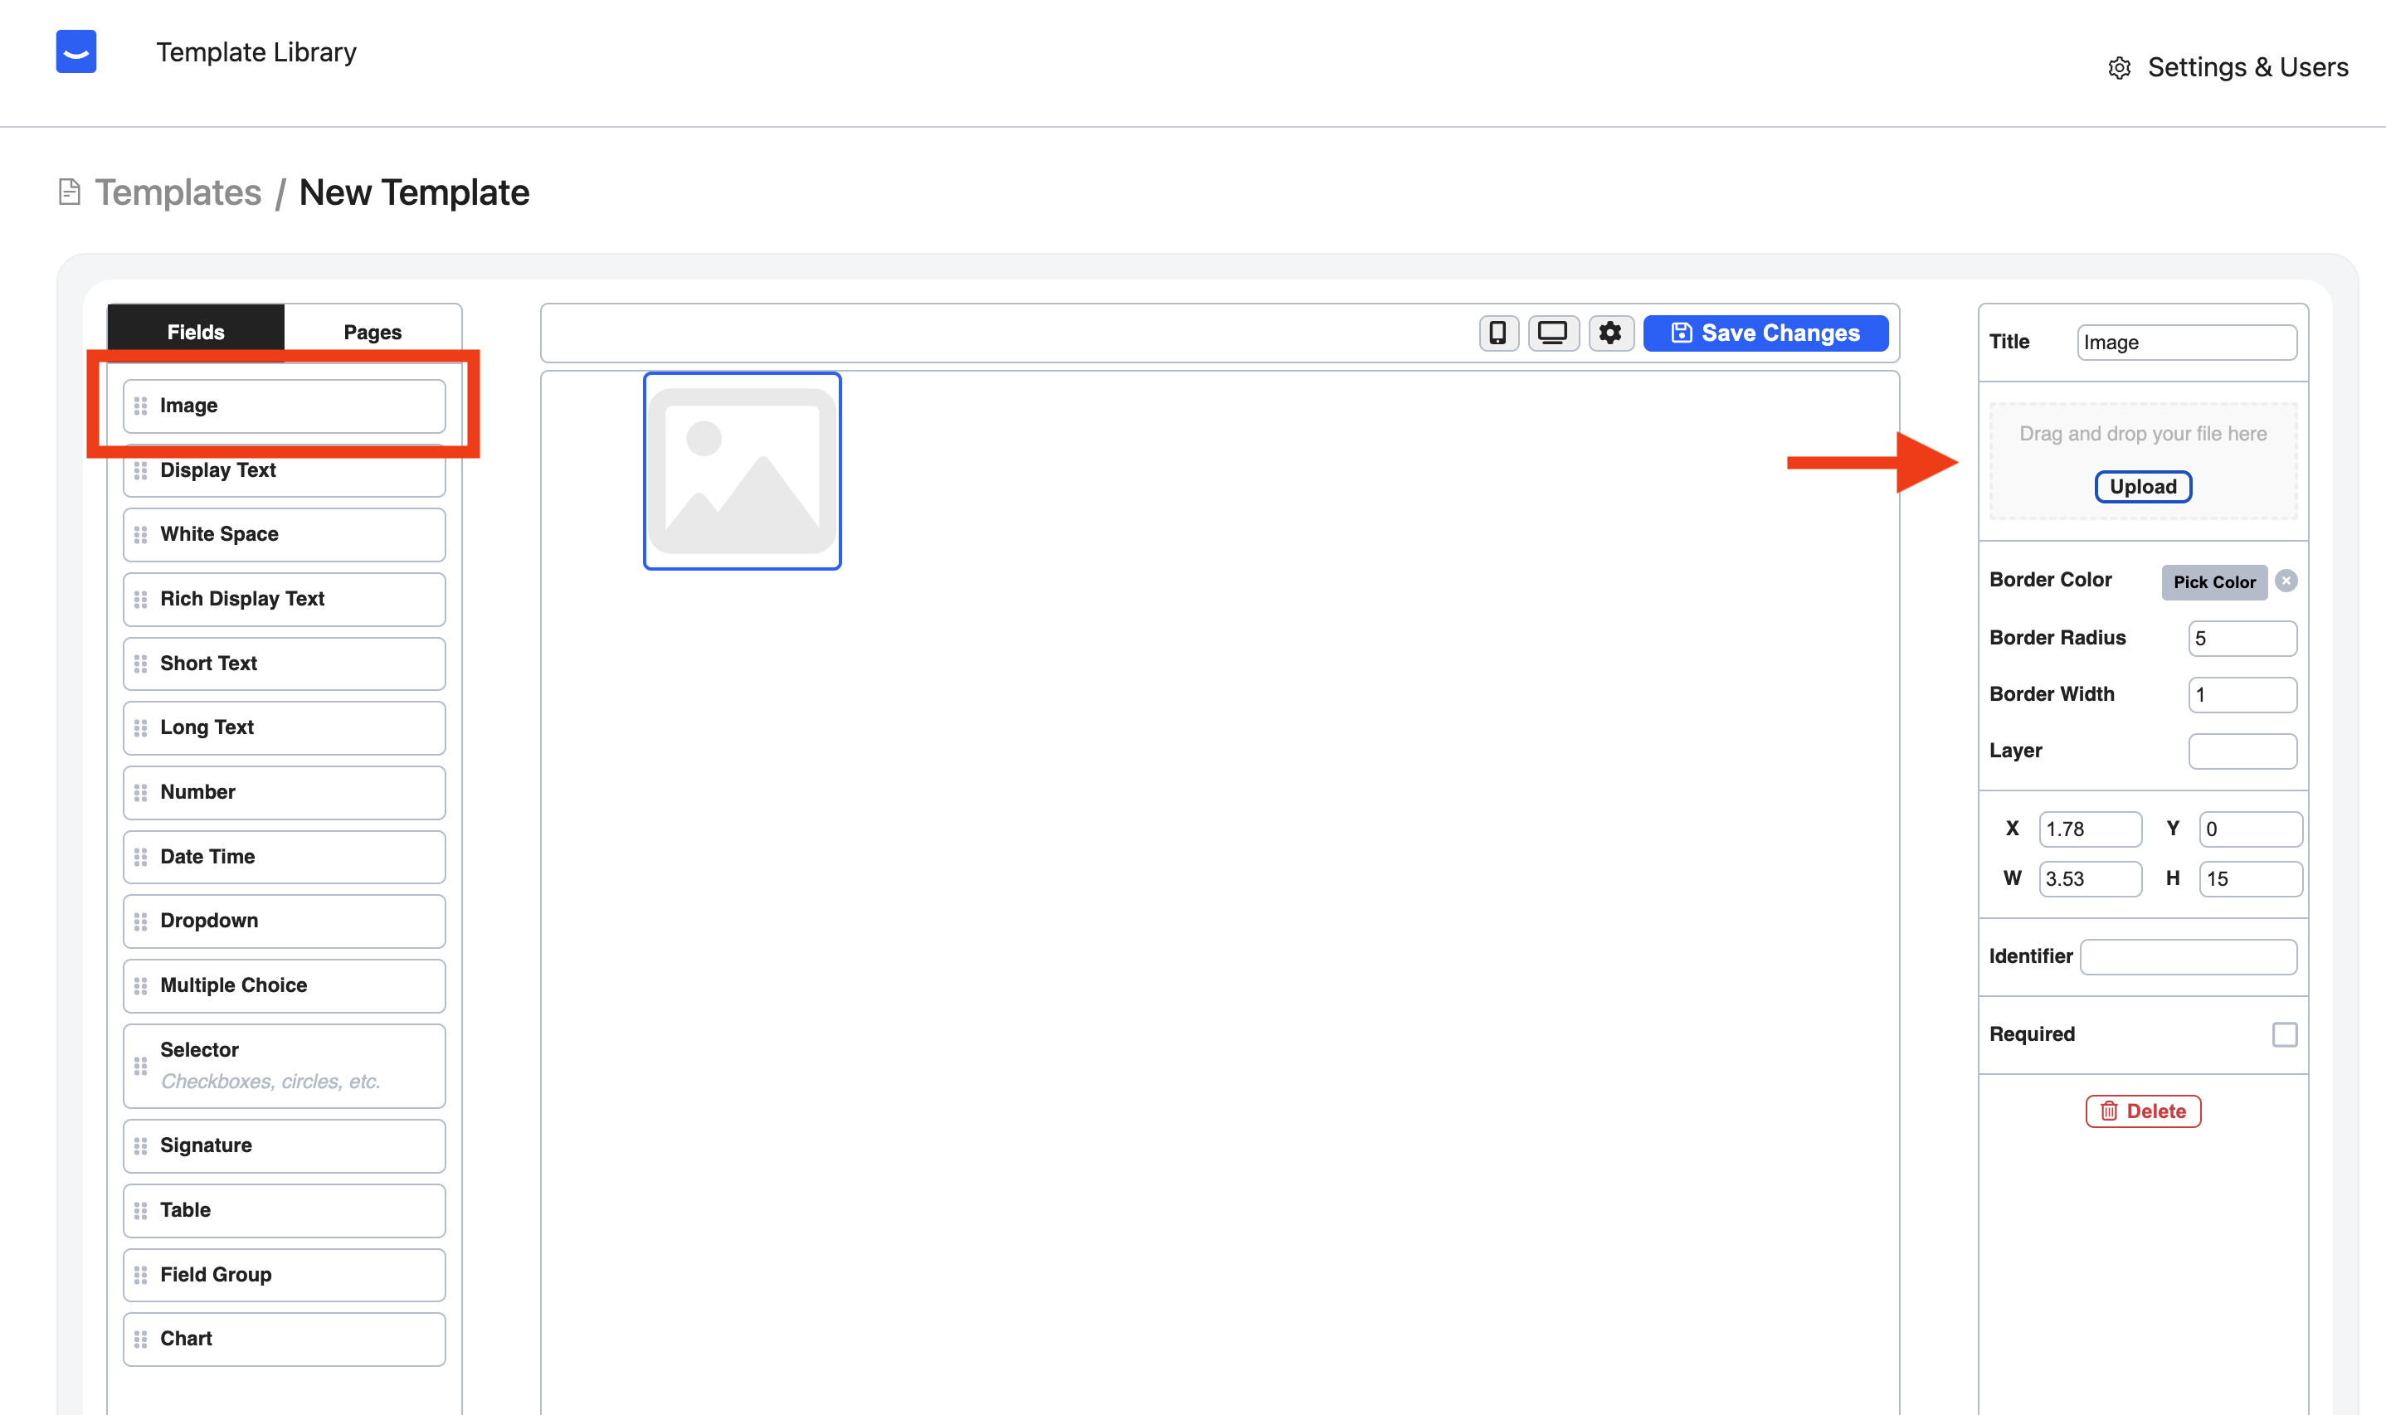Switch to desktop preview icon
This screenshot has width=2386, height=1415.
coord(1552,333)
